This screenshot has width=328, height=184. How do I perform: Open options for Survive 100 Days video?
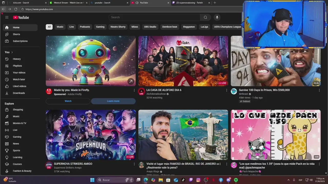[319, 90]
